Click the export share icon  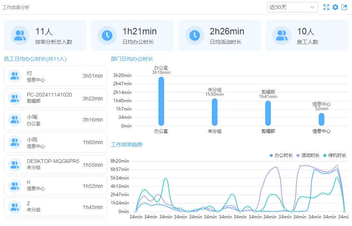point(344,7)
